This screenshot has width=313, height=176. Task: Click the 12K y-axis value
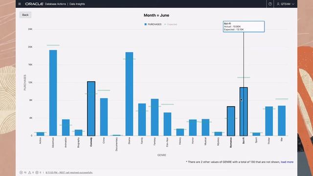coord(30,83)
